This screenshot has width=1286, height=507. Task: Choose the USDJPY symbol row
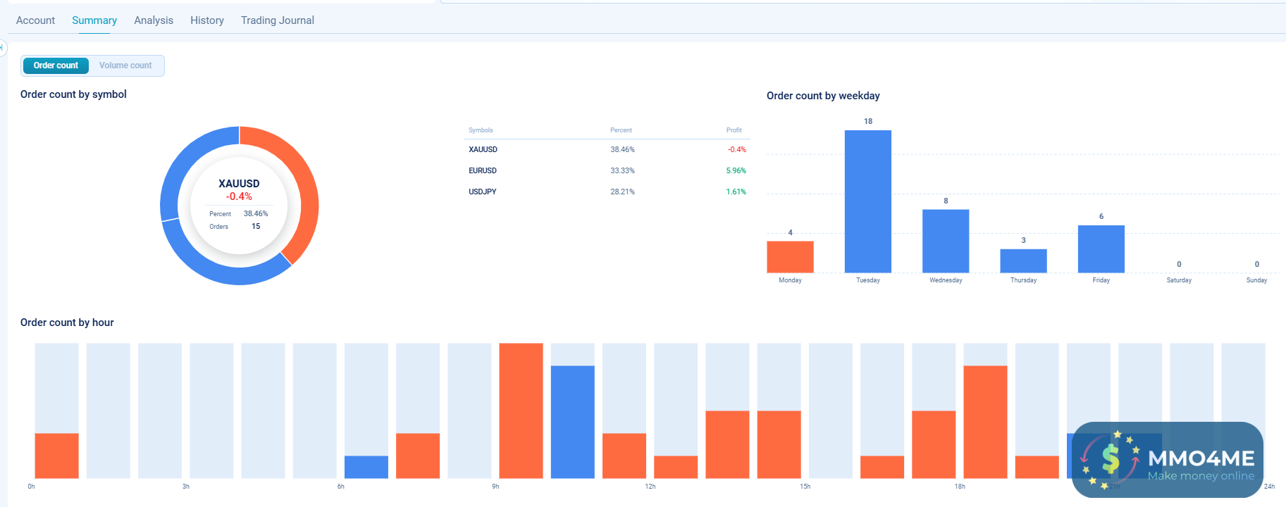[483, 192]
